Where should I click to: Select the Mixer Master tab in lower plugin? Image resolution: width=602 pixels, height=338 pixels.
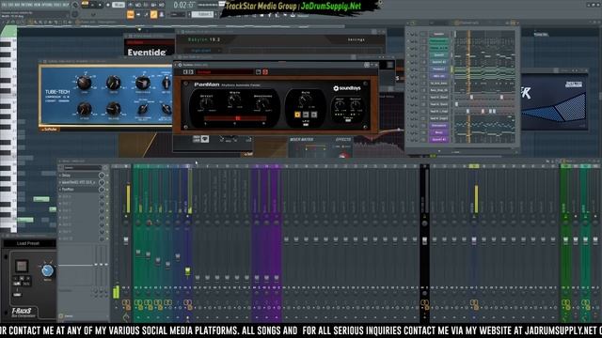(x=302, y=140)
